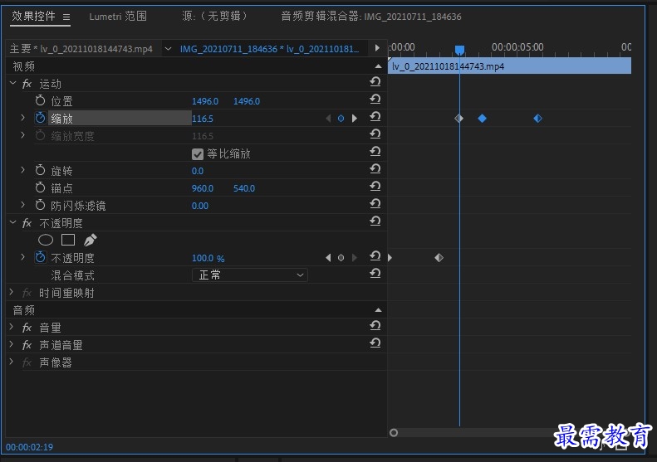Click the show/hide timeline view arrow

[x=377, y=48]
